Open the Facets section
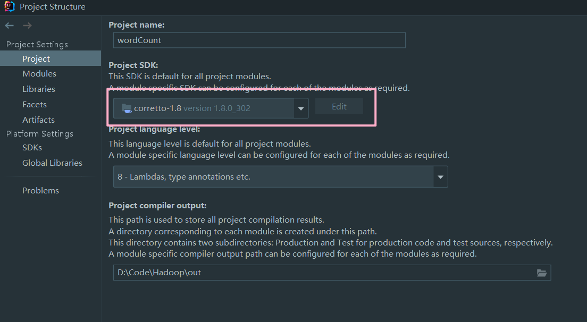 pos(35,105)
